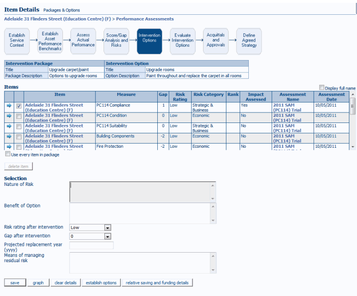Click the Risk Rating column header
The image size is (357, 296).
point(180,97)
